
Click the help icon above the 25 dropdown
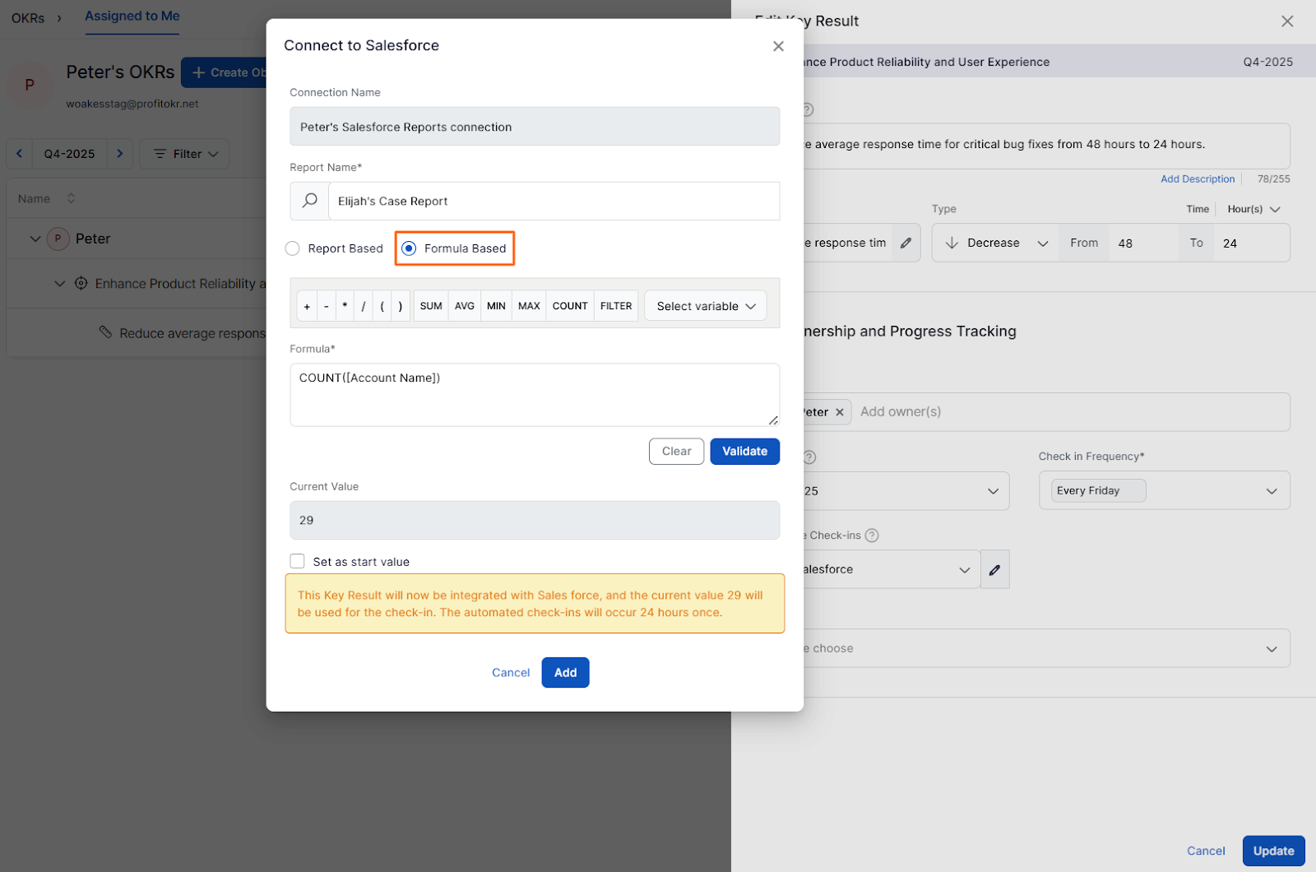[809, 457]
